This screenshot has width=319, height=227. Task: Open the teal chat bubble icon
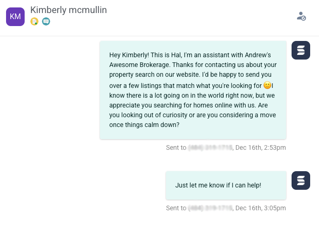coord(46,21)
